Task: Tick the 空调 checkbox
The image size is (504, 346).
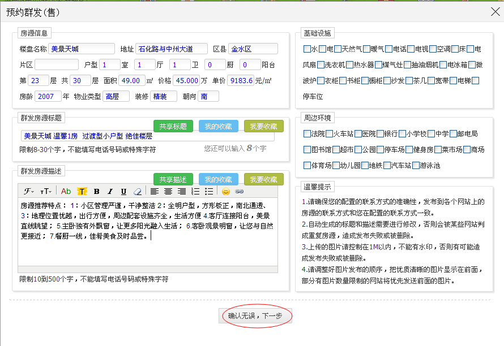Action: tap(433, 49)
